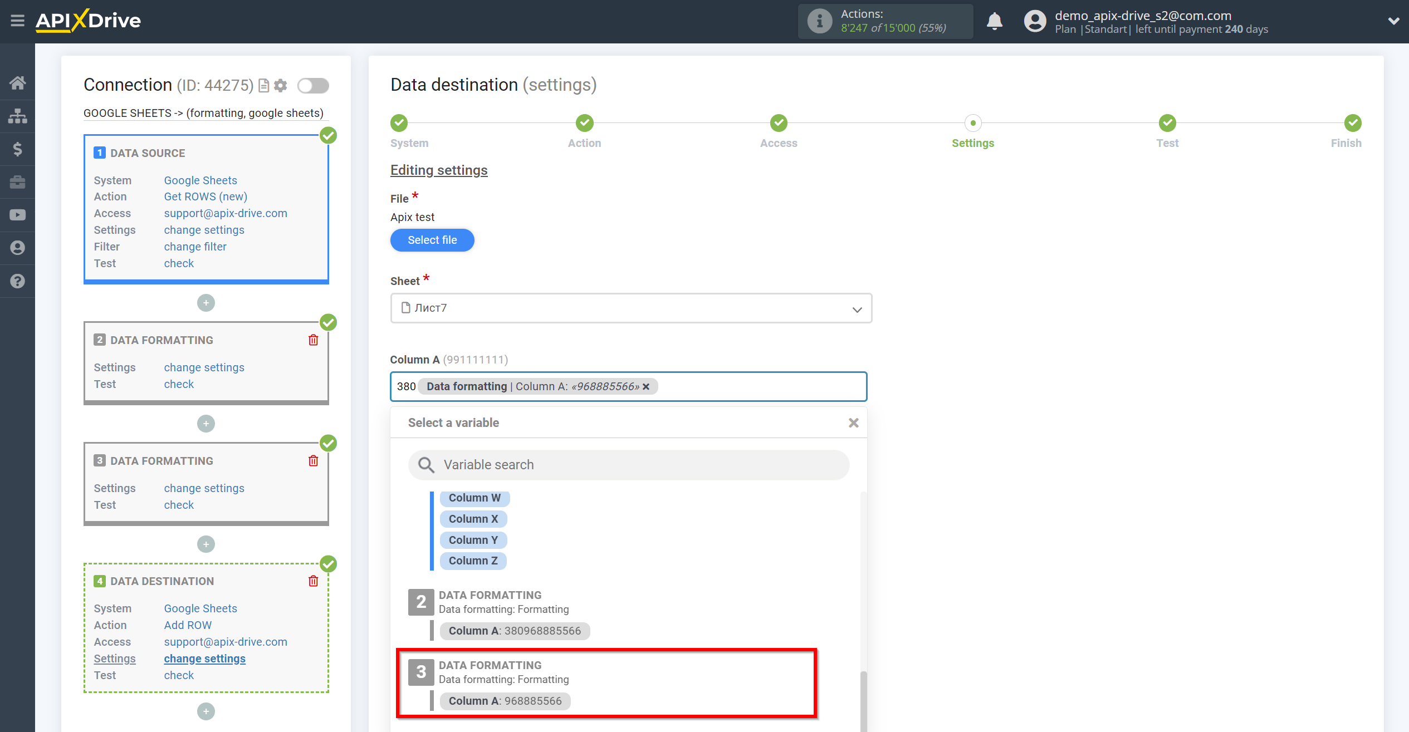The width and height of the screenshot is (1409, 732).
Task: Click the variable search magnifier icon
Action: pos(426,465)
